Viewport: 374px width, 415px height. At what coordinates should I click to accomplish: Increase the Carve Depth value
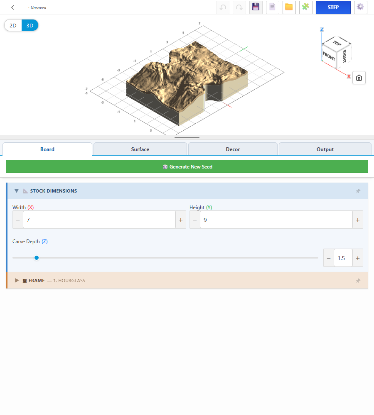point(358,258)
